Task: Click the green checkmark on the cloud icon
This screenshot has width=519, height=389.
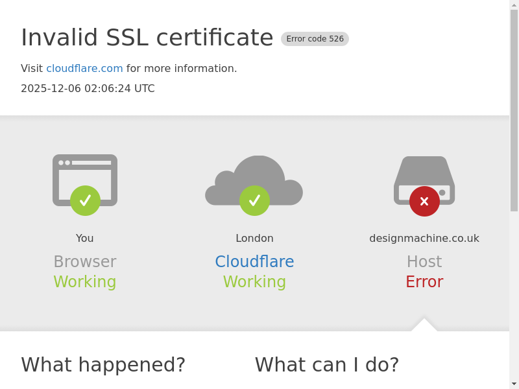Action: [x=254, y=200]
